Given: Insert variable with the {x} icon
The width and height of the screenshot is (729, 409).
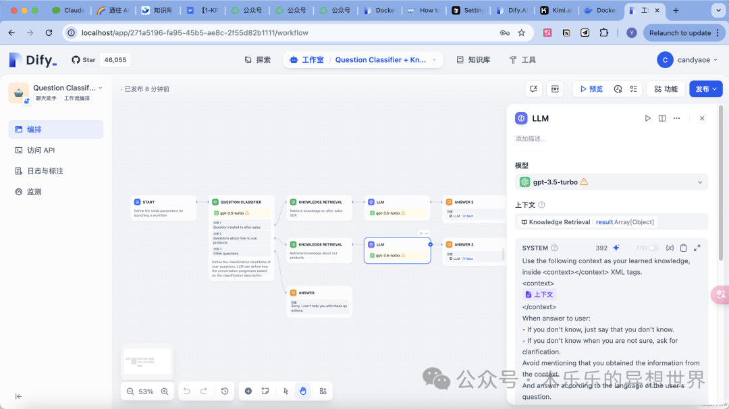Looking at the screenshot, I should coord(670,248).
